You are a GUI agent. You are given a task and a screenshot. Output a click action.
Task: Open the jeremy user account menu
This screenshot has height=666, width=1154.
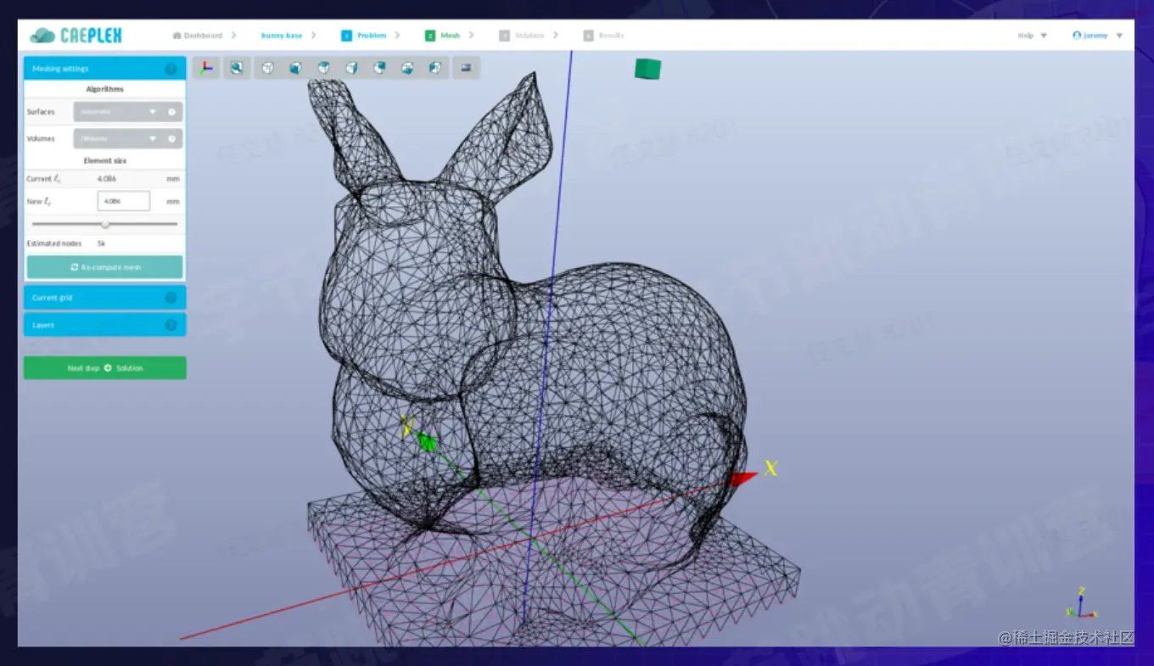point(1097,36)
